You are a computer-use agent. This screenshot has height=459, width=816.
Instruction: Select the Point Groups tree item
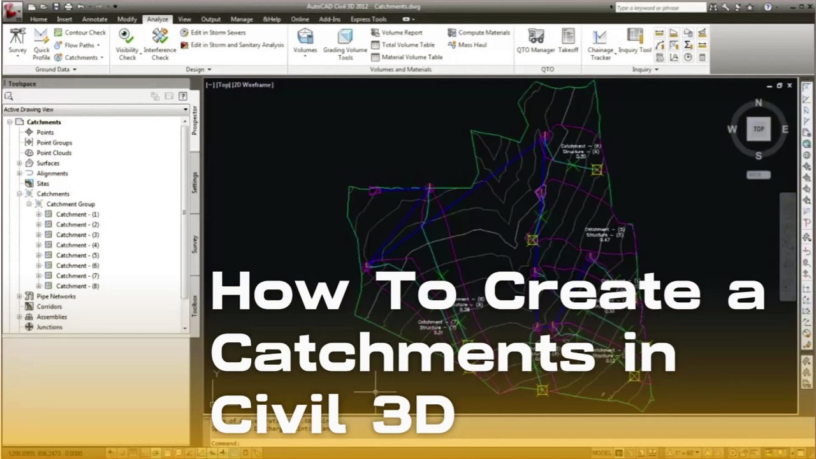pos(54,143)
